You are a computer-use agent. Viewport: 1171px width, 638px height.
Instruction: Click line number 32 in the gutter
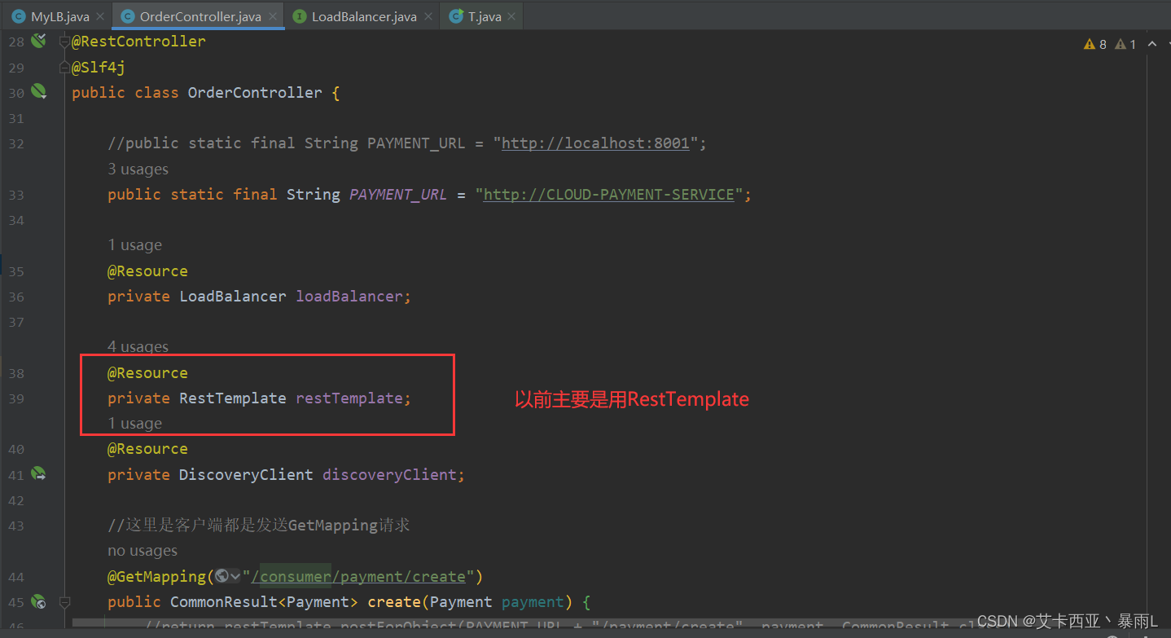[x=16, y=143]
